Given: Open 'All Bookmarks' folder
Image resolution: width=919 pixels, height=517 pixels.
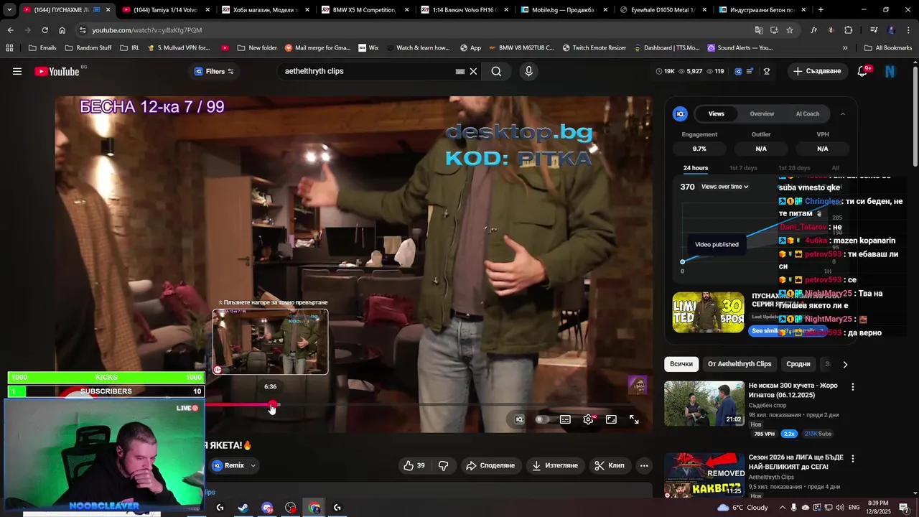Looking at the screenshot, I should 887,47.
